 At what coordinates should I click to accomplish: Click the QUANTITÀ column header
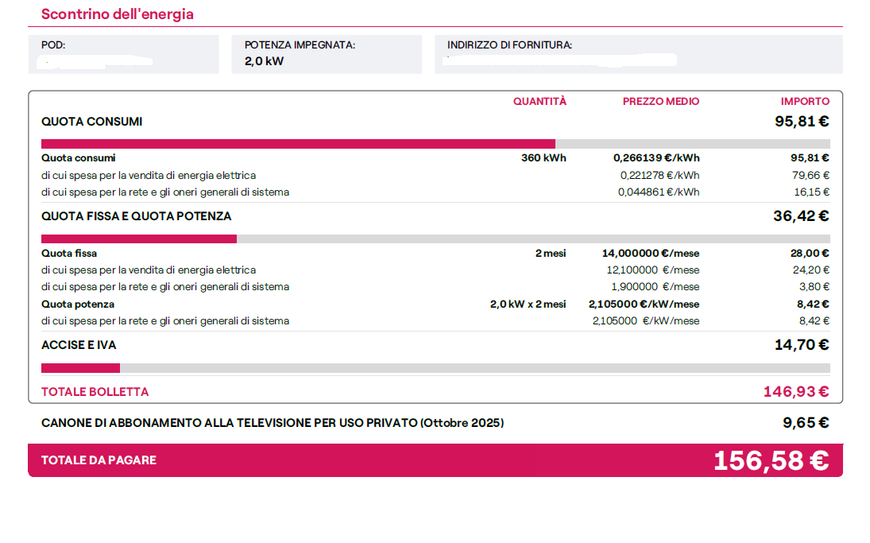pyautogui.click(x=539, y=101)
